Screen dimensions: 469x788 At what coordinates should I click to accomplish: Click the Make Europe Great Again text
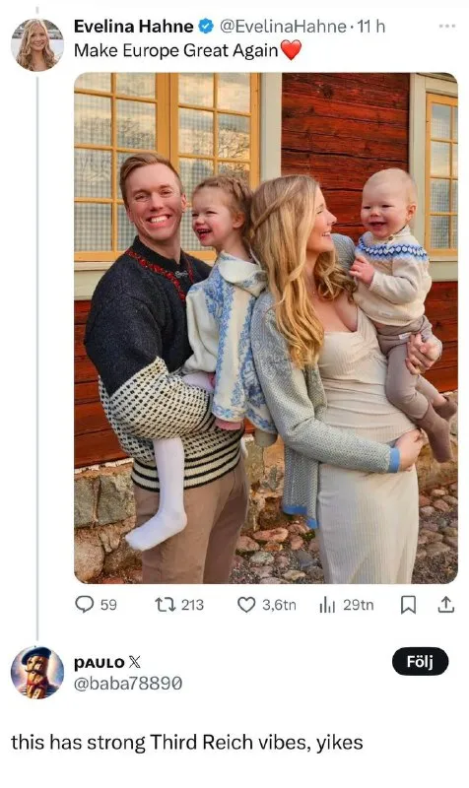[x=176, y=51]
